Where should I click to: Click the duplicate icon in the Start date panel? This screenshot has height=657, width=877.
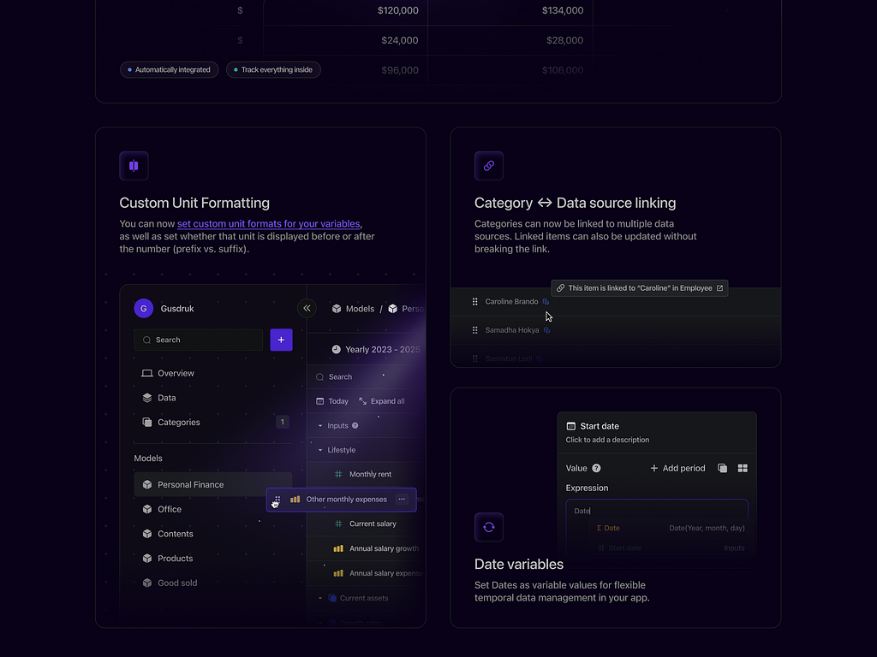click(x=722, y=468)
